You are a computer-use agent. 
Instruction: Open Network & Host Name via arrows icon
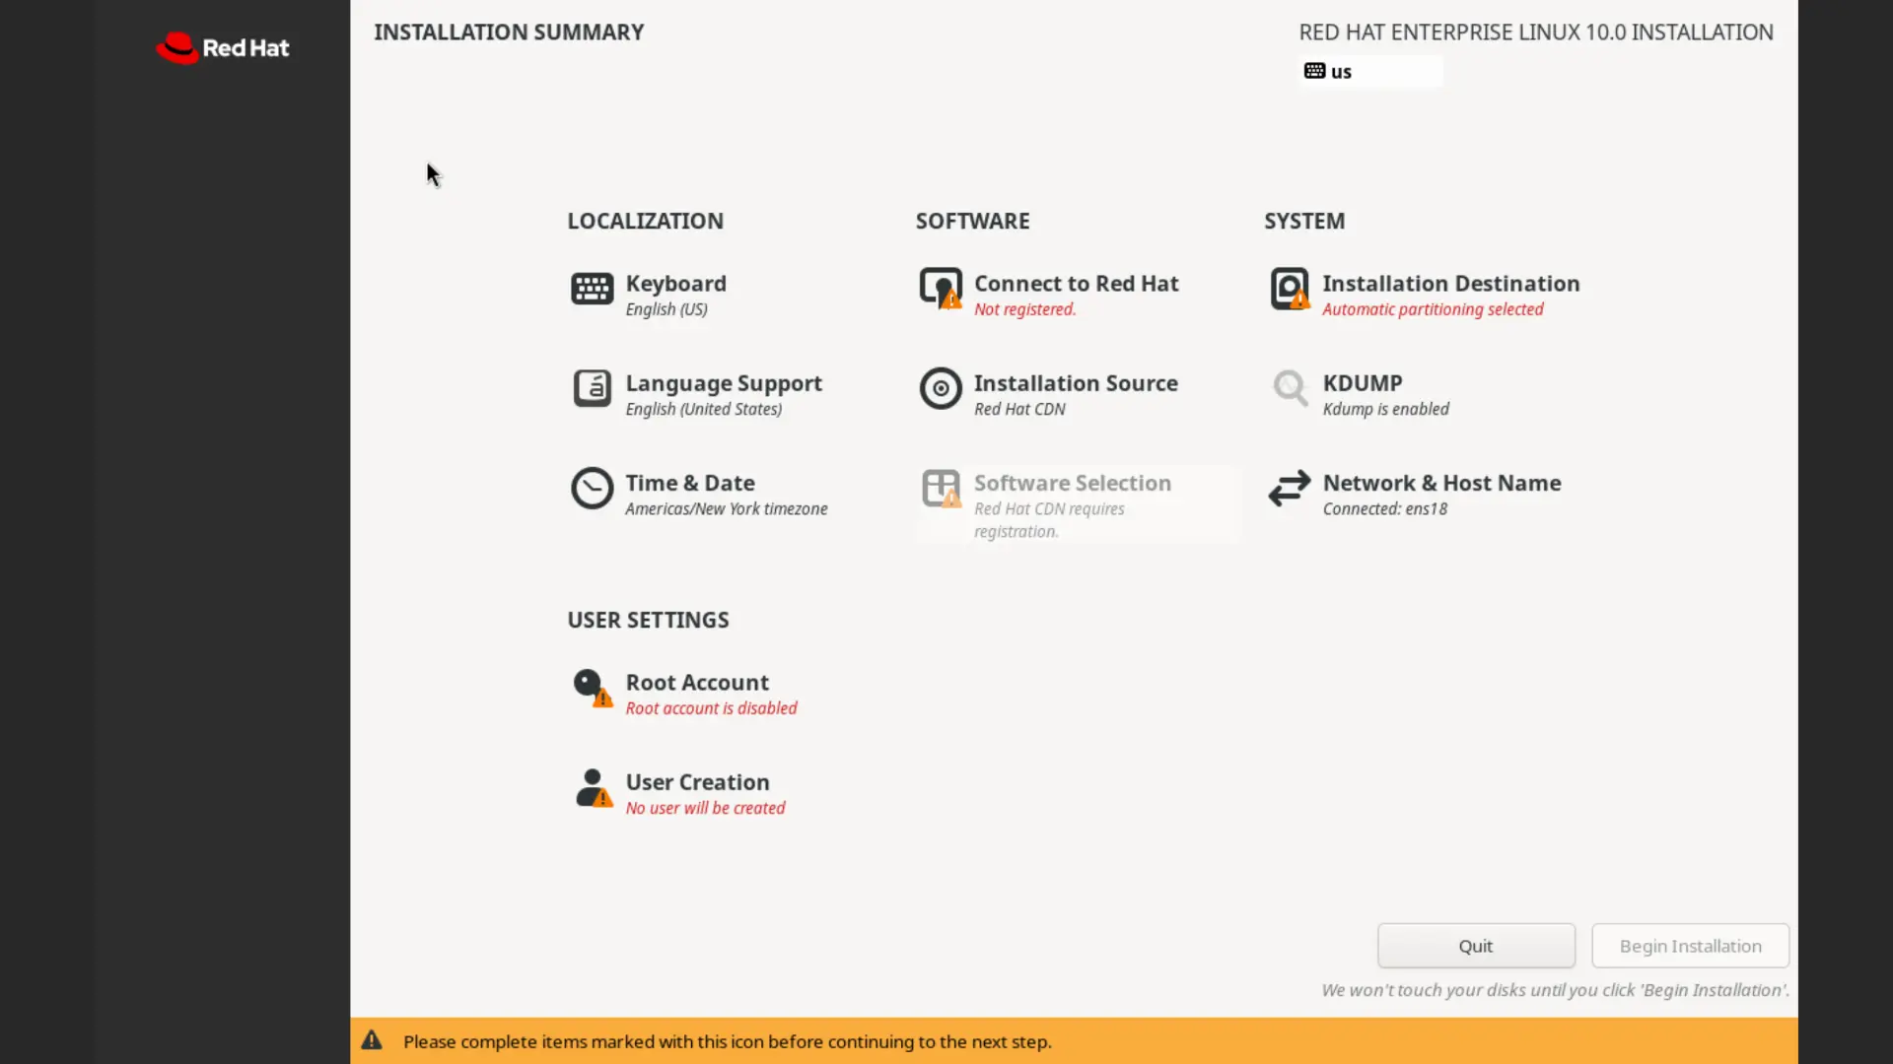coord(1290,490)
